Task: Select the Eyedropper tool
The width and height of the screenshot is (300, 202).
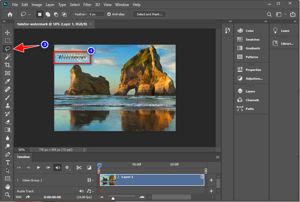Action: [x=7, y=81]
